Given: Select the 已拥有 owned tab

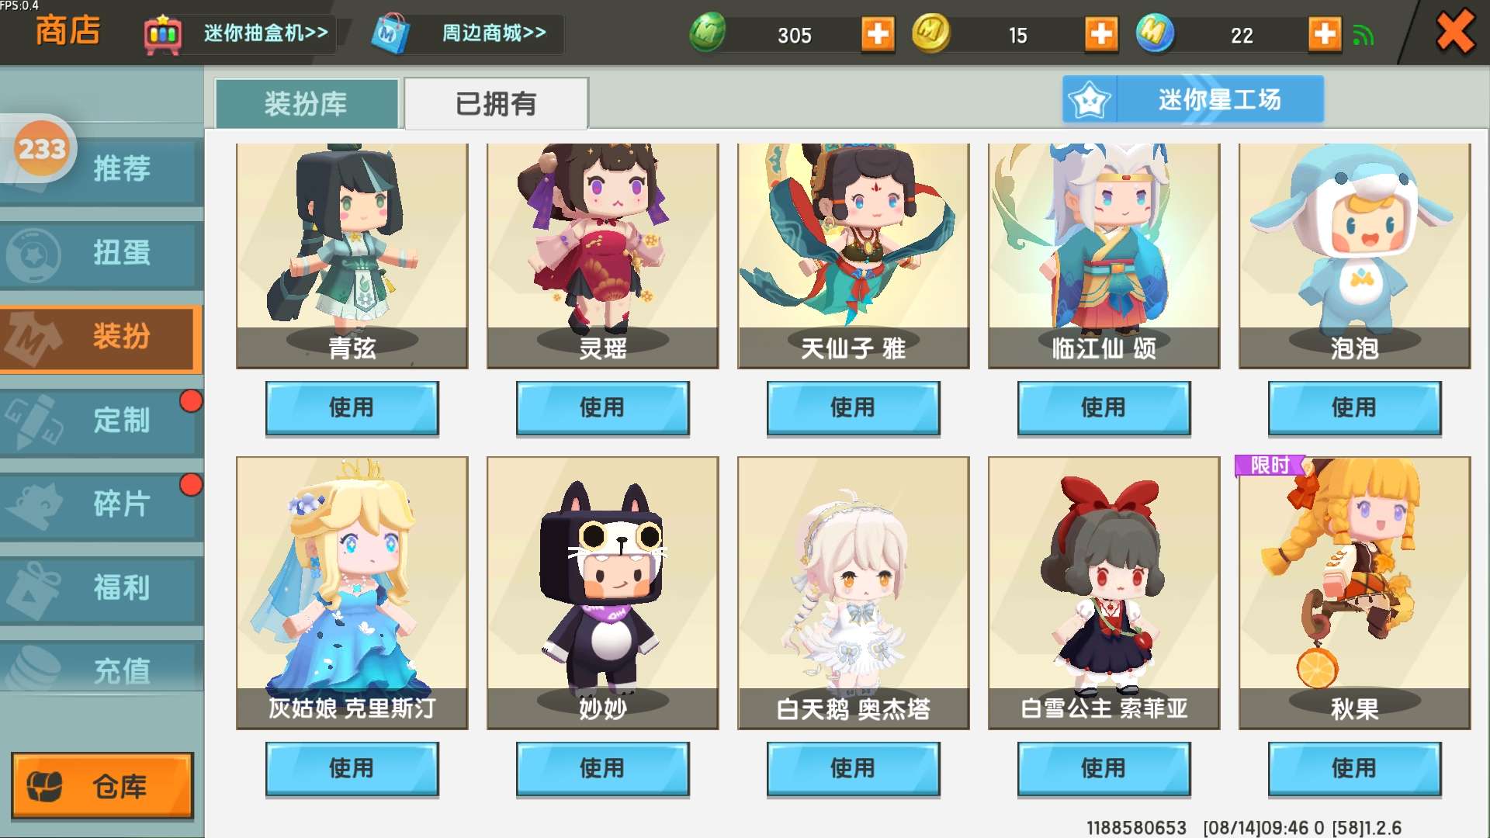Looking at the screenshot, I should click(496, 103).
